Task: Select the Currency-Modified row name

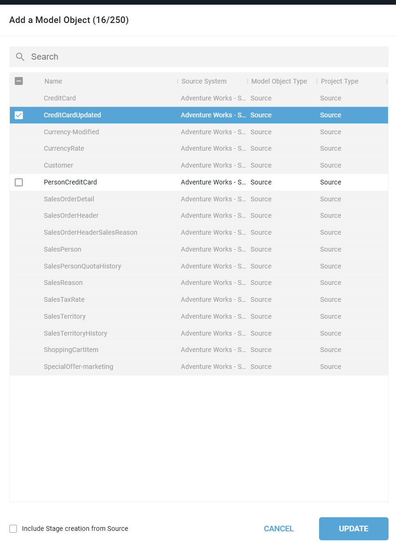Action: [x=71, y=132]
